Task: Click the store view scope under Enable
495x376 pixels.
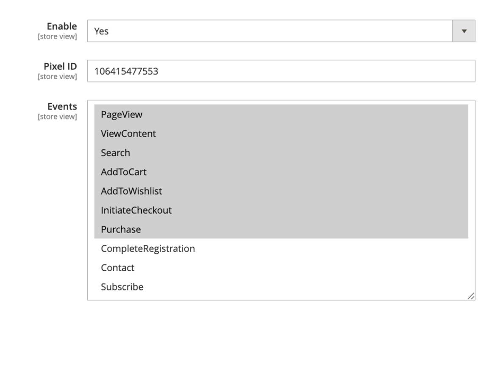Action: click(x=57, y=36)
